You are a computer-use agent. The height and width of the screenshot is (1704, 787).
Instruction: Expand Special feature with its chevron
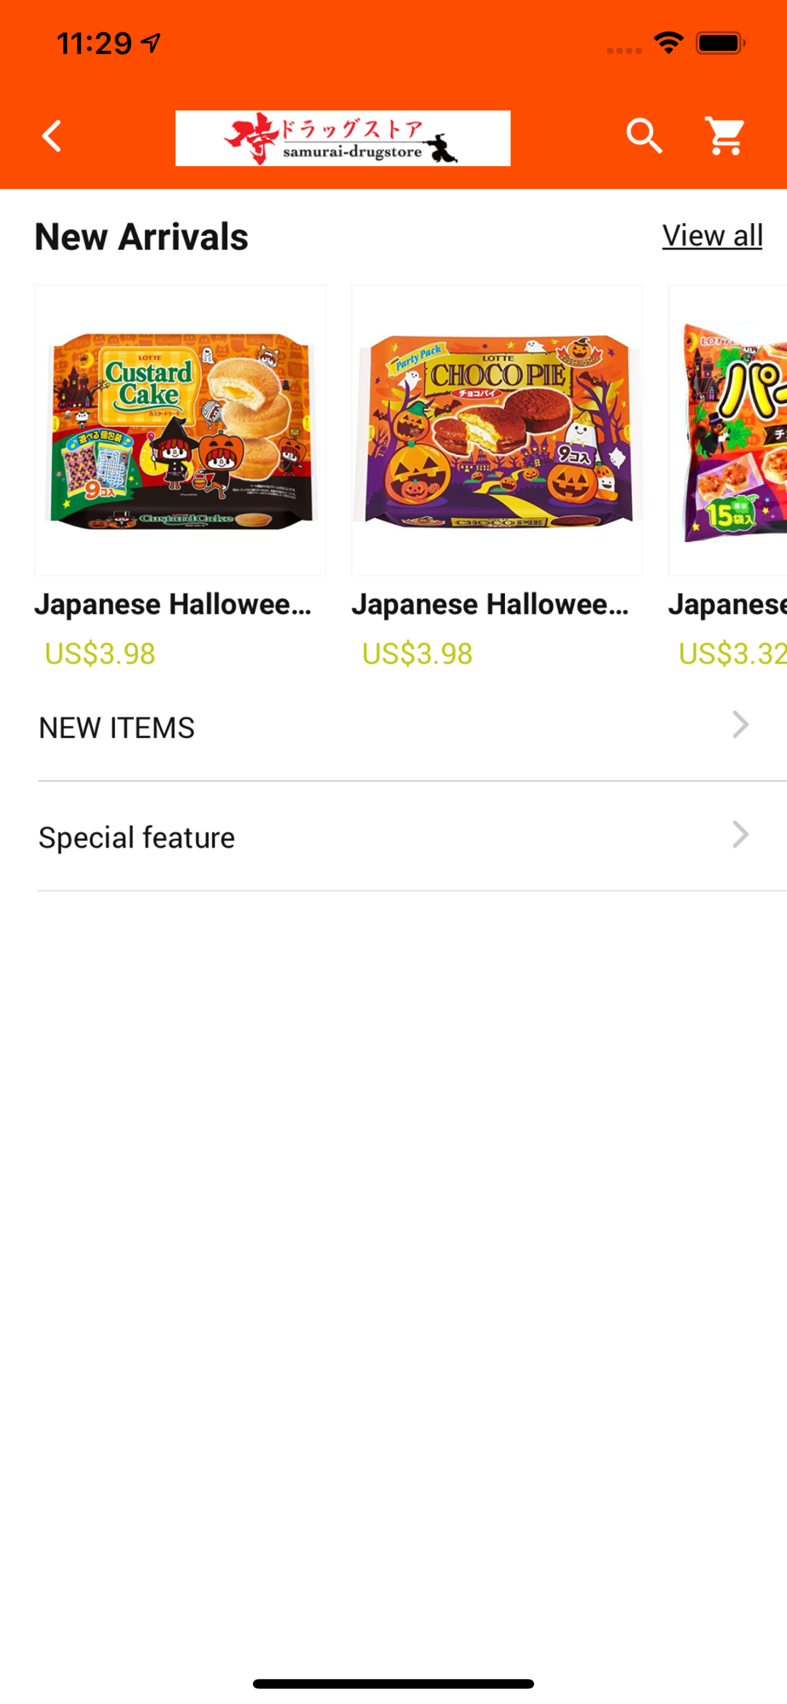click(x=740, y=835)
